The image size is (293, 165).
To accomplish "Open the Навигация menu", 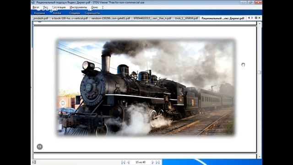I will coord(59,7).
